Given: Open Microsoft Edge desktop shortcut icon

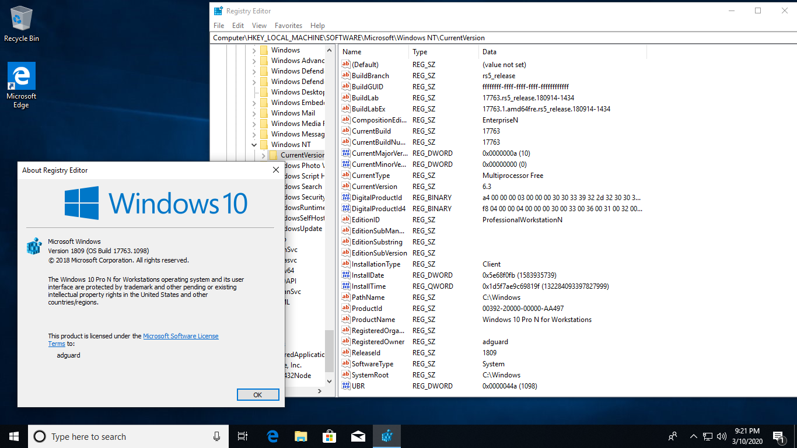Looking at the screenshot, I should click(x=22, y=85).
